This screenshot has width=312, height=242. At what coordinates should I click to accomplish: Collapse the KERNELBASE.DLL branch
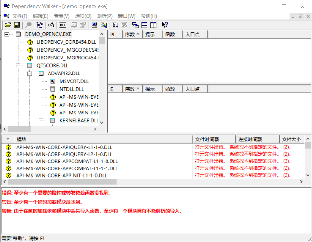(x=40, y=120)
